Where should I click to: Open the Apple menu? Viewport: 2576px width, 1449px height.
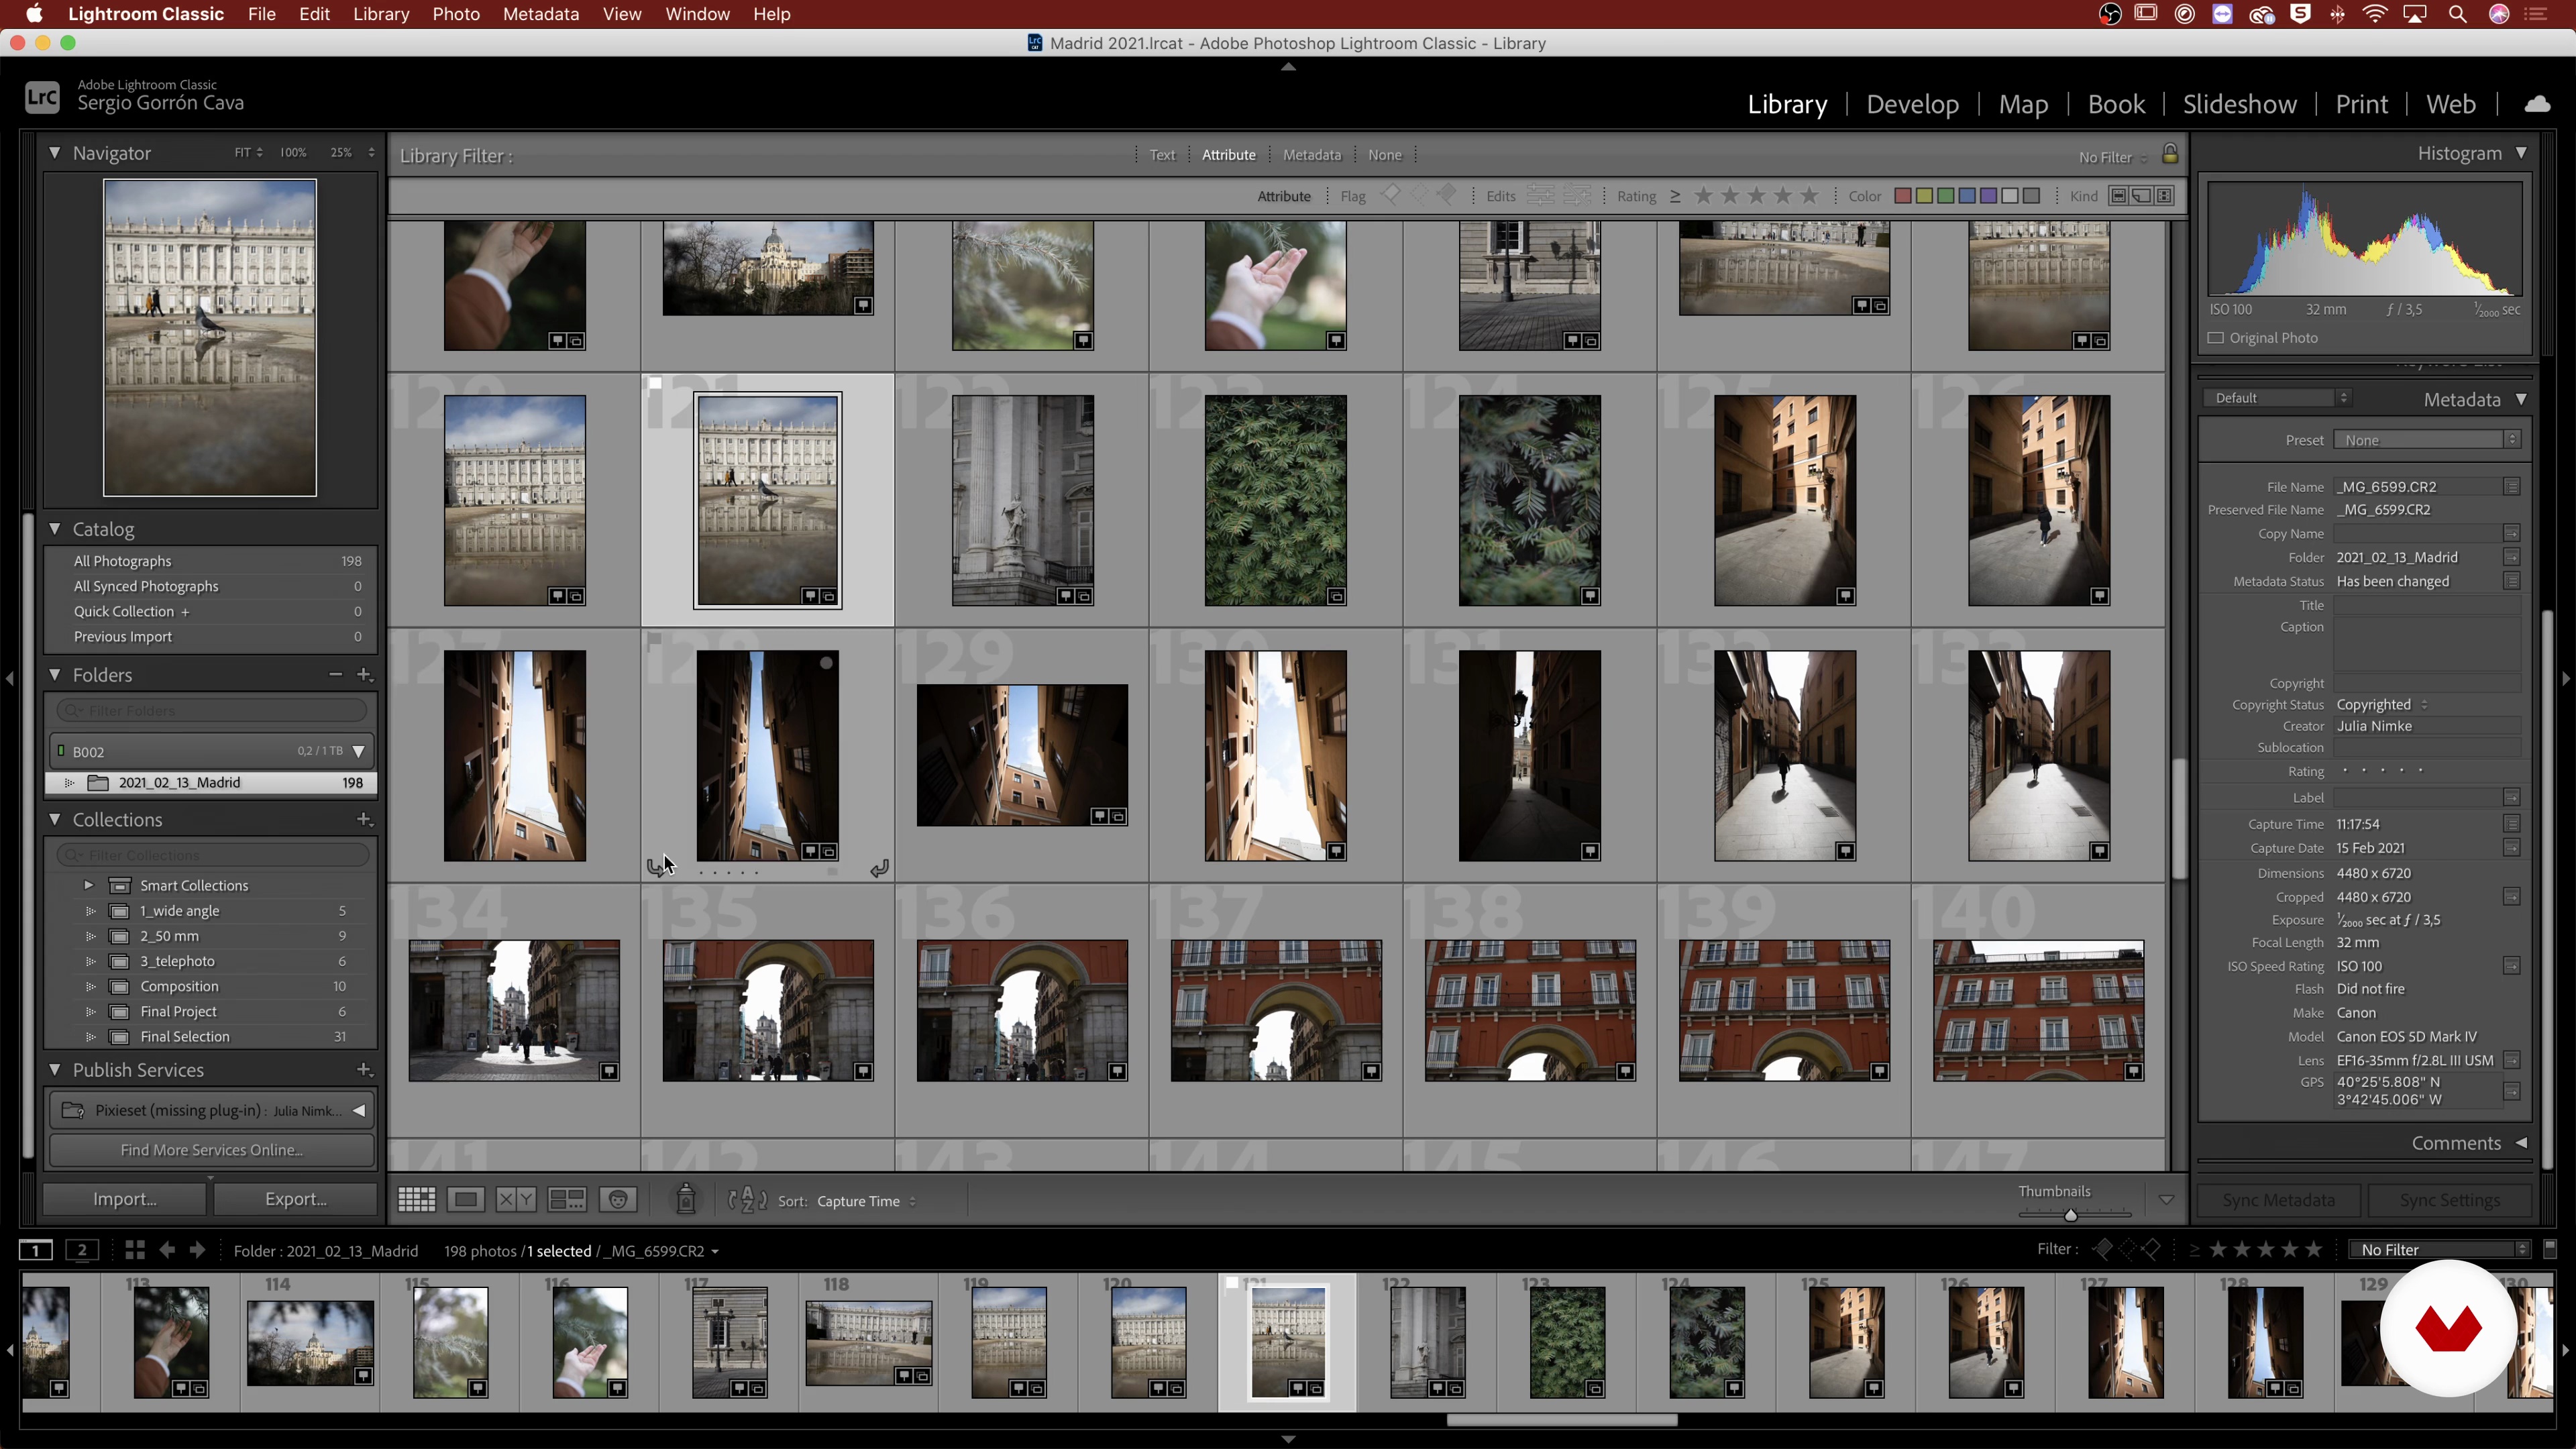coord(34,14)
